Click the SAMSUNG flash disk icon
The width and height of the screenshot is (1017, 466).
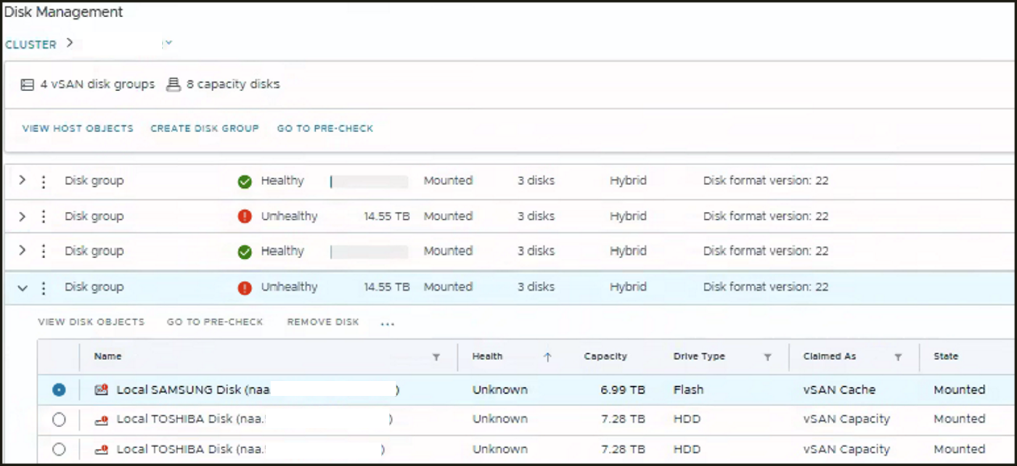tap(101, 390)
